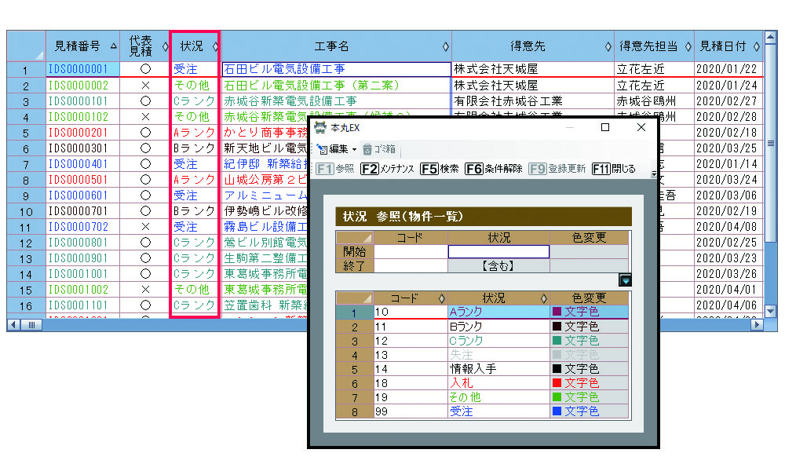The height and width of the screenshot is (475, 785).
Task: Toggle 代表見積 circle in row 1
Action: tap(145, 69)
